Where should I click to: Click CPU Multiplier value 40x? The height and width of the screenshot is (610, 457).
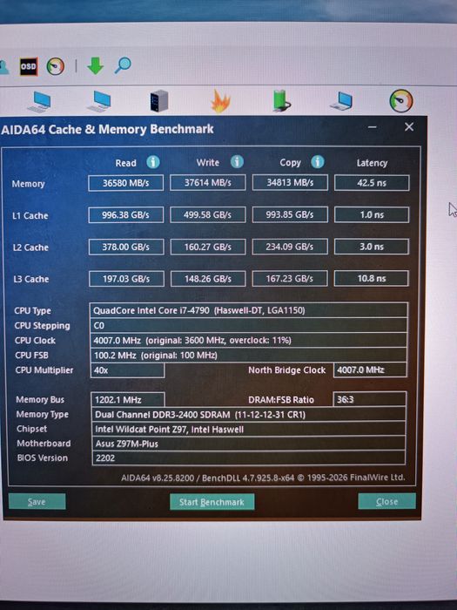tap(127, 370)
